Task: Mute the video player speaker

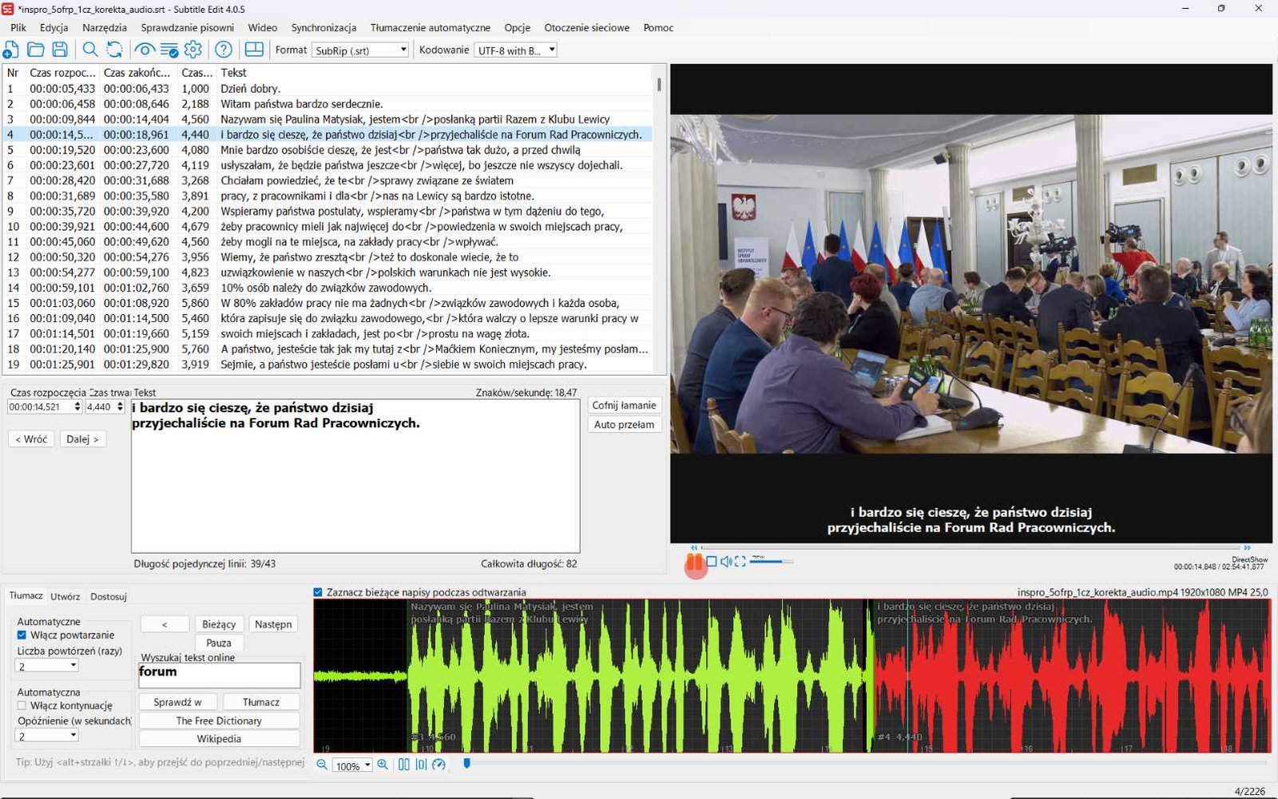Action: (x=726, y=562)
